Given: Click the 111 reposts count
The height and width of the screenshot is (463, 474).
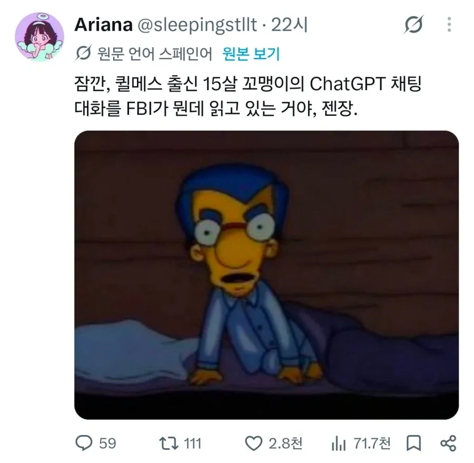Looking at the screenshot, I should point(193,444).
